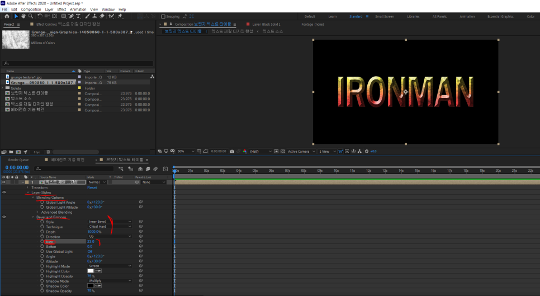Open the Inner Bevel style dropdown
The height and width of the screenshot is (296, 540).
click(110, 222)
